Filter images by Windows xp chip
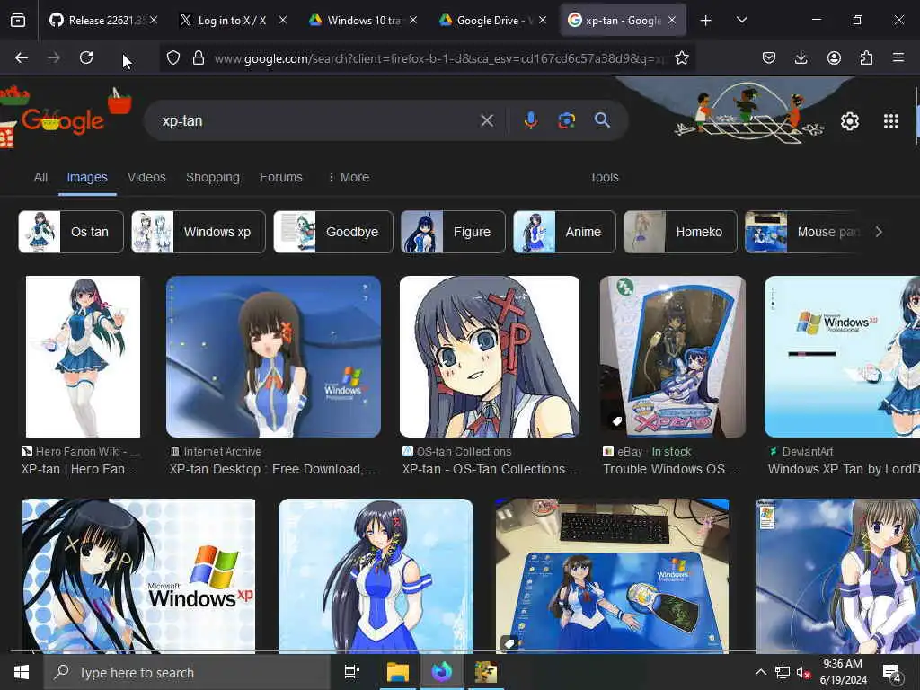The image size is (920, 690). pos(199,232)
